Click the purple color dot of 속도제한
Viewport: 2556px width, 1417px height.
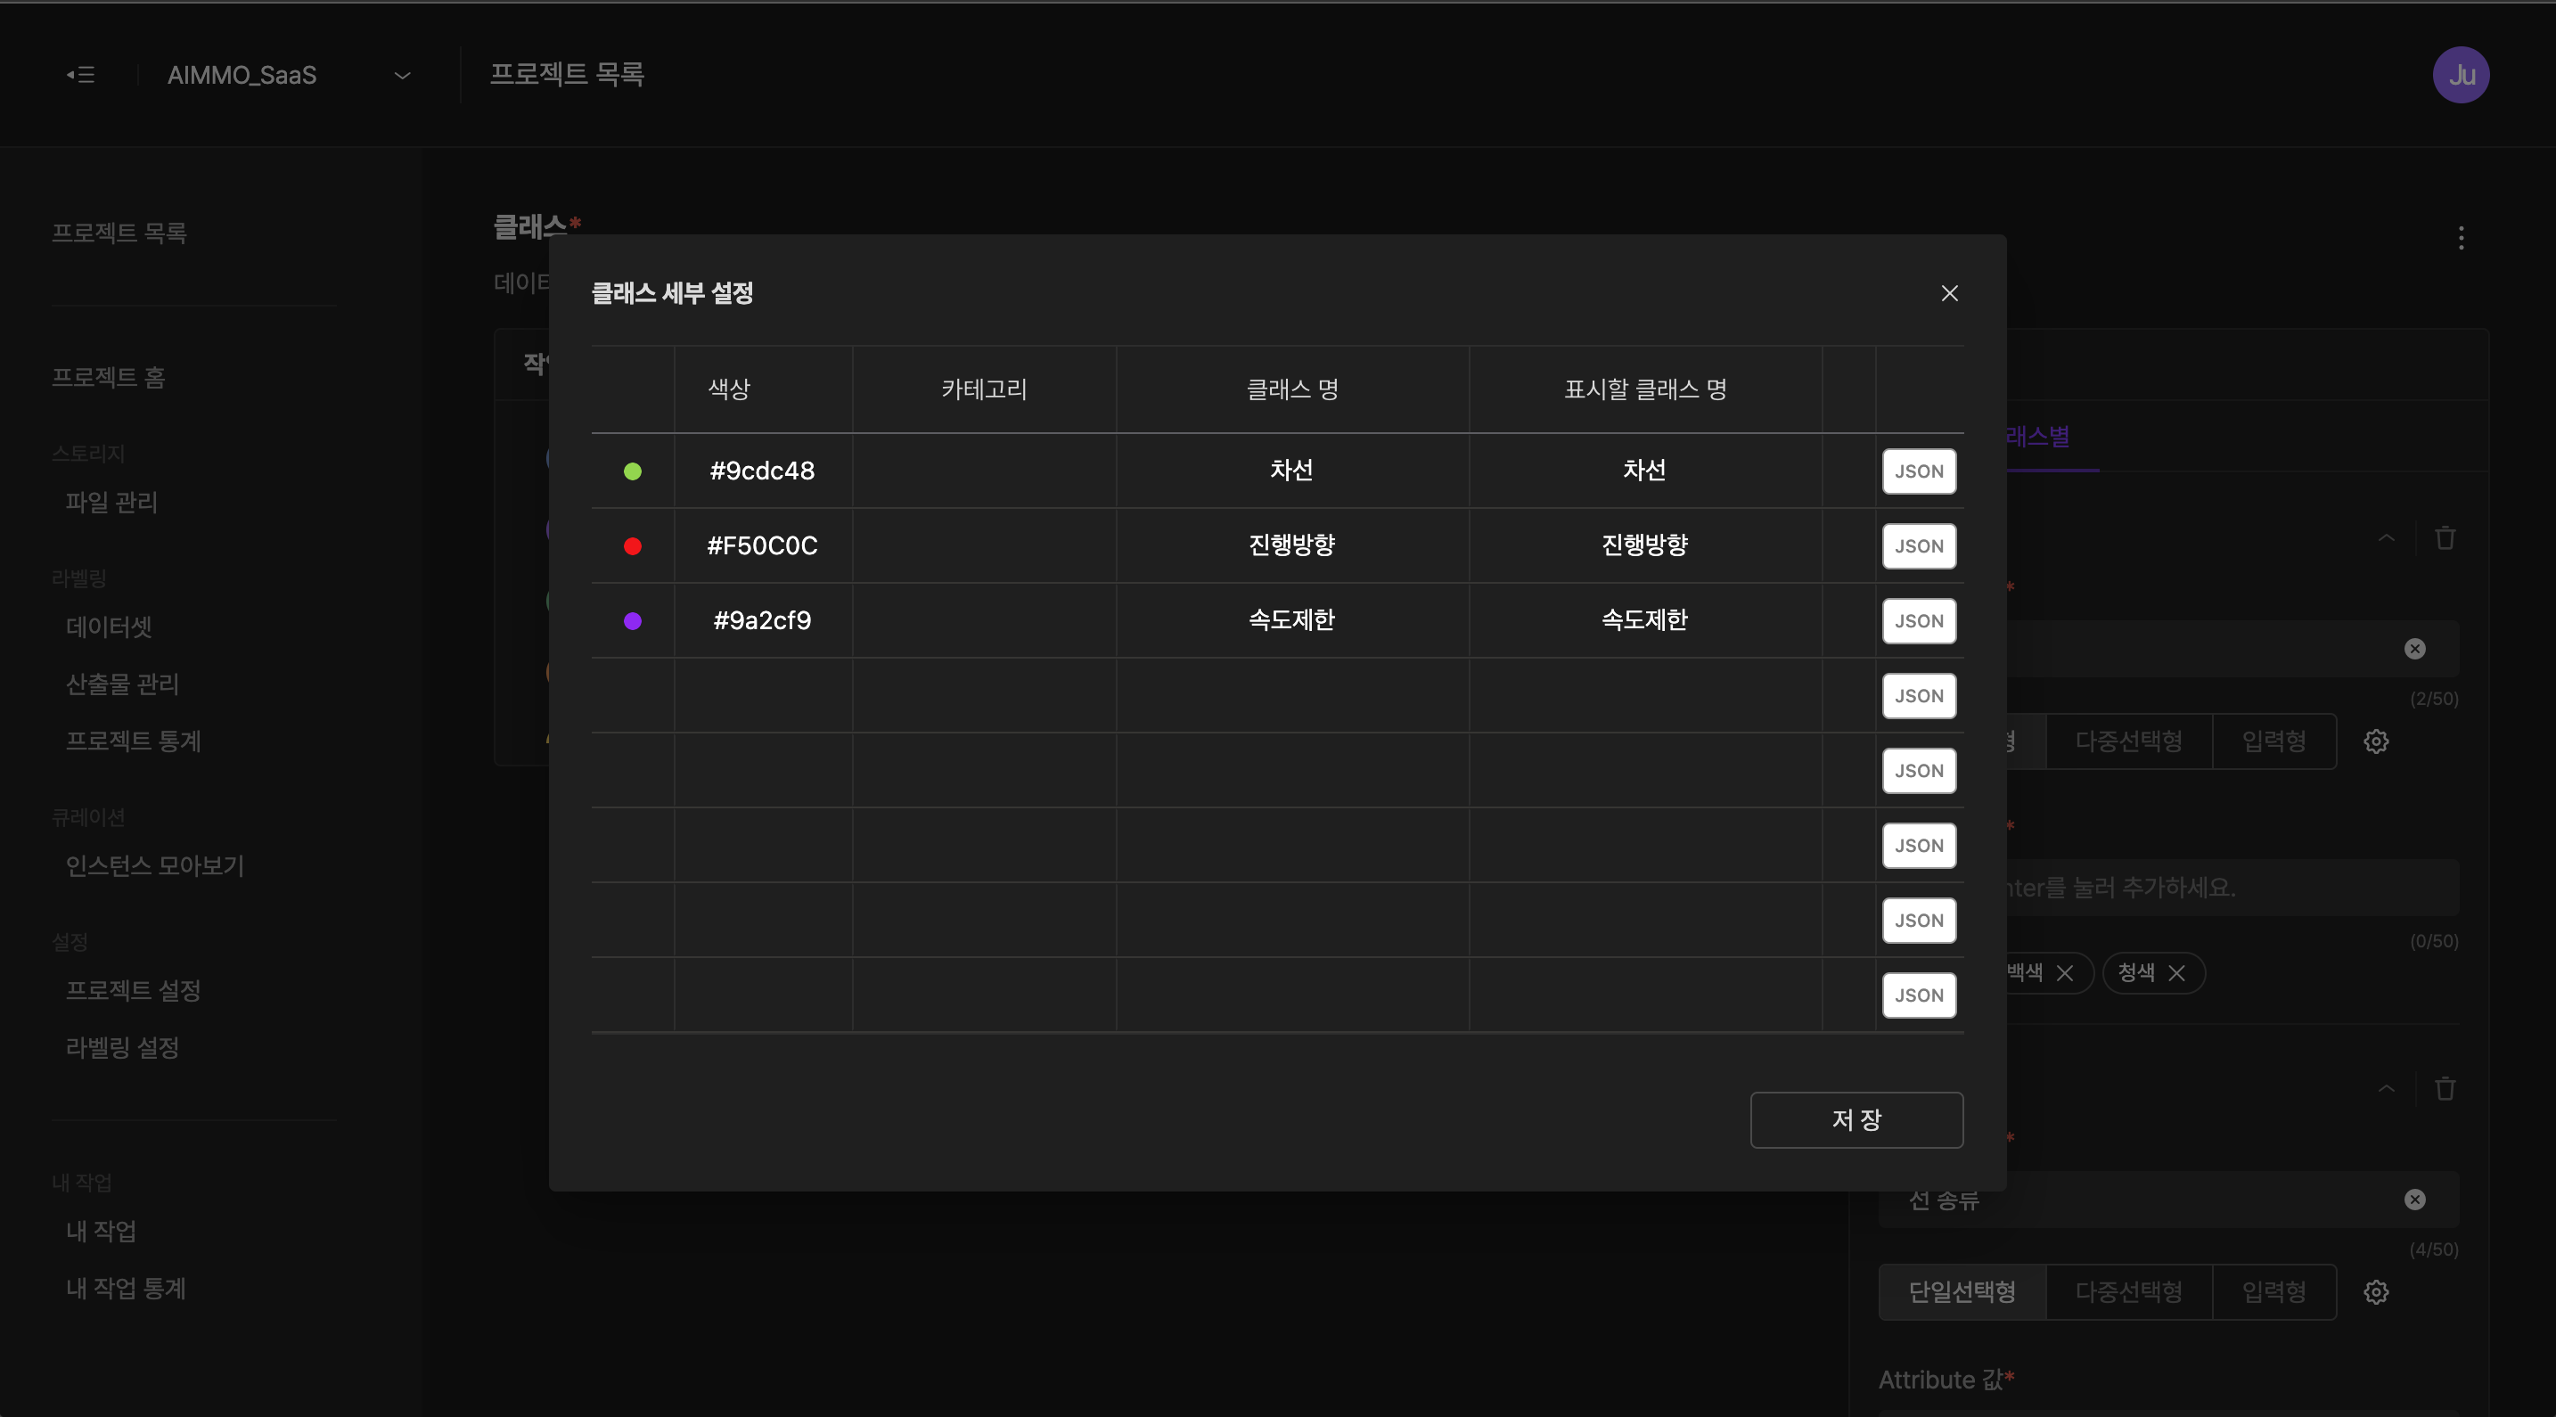[632, 621]
